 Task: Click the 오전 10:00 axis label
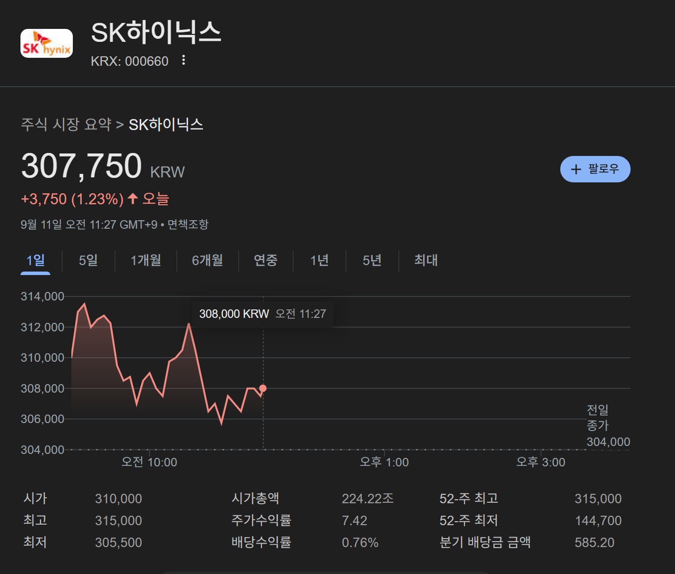tap(149, 462)
